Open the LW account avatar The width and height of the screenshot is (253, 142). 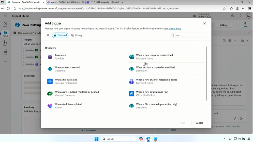coord(248,16)
